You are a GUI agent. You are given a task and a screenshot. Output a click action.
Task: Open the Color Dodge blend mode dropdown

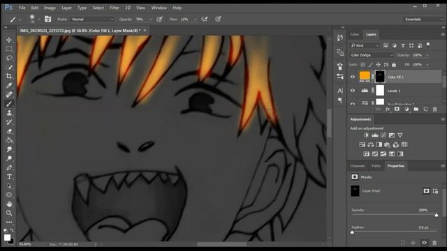click(372, 55)
